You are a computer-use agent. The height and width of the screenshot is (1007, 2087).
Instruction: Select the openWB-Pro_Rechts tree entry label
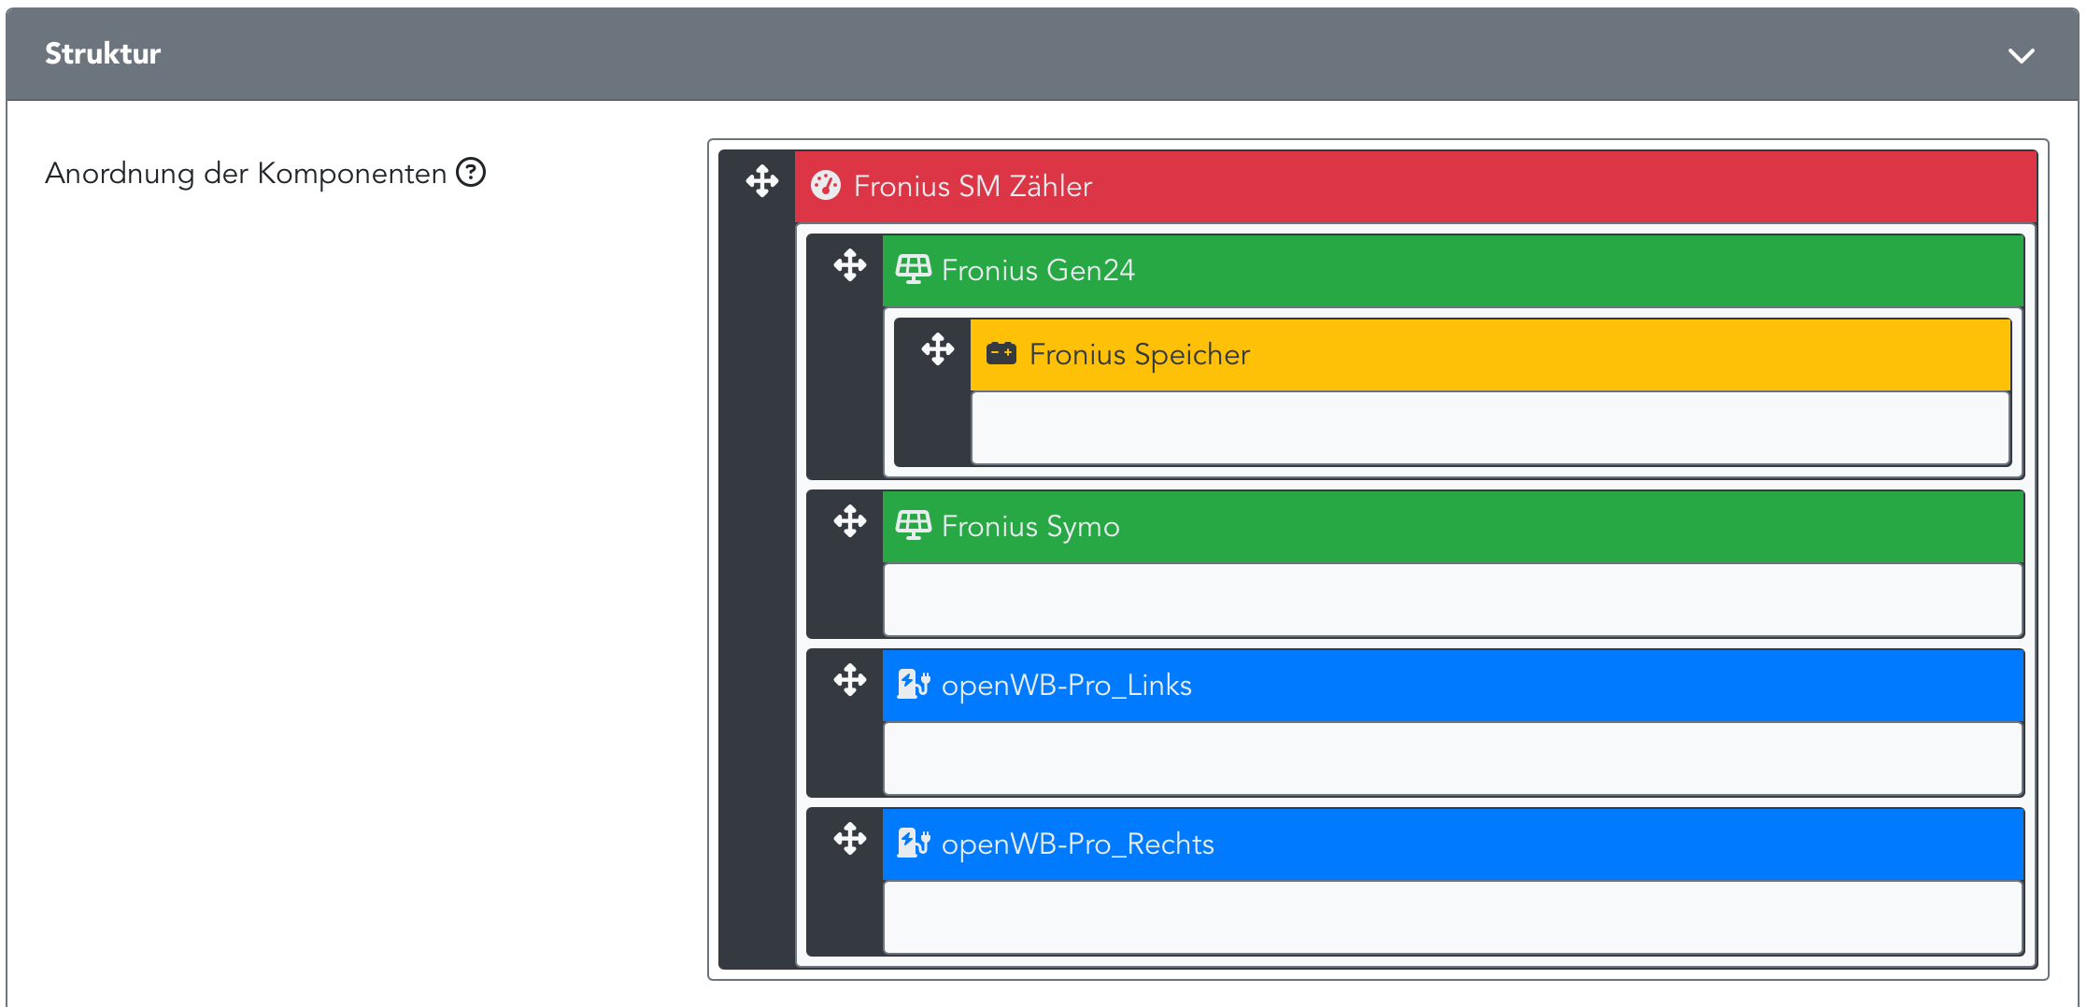pyautogui.click(x=1077, y=844)
